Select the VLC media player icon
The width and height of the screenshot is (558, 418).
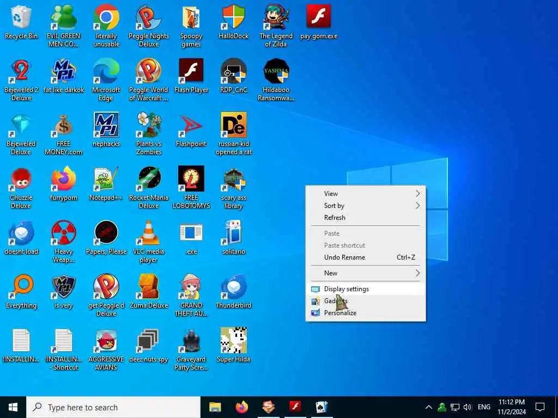click(x=148, y=242)
